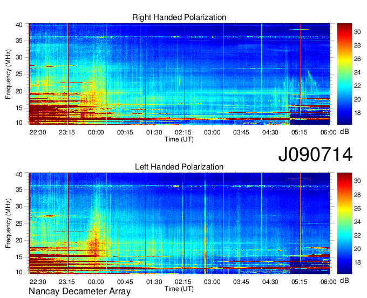The image size is (367, 298).
Task: Click the '00:00' tick label on the bottom plot
Action: [x=96, y=282]
